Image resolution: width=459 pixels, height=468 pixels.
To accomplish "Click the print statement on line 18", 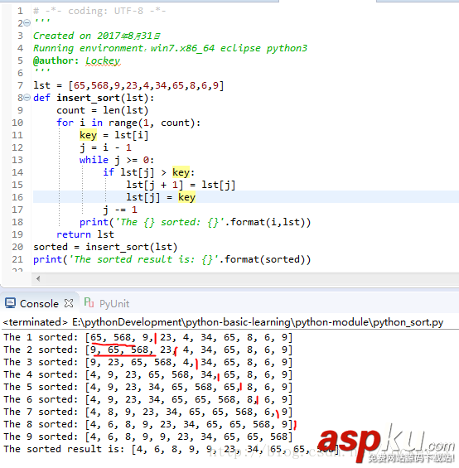I will point(196,222).
